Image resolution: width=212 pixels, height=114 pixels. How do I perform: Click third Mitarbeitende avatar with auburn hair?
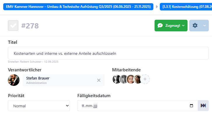tap(130, 79)
